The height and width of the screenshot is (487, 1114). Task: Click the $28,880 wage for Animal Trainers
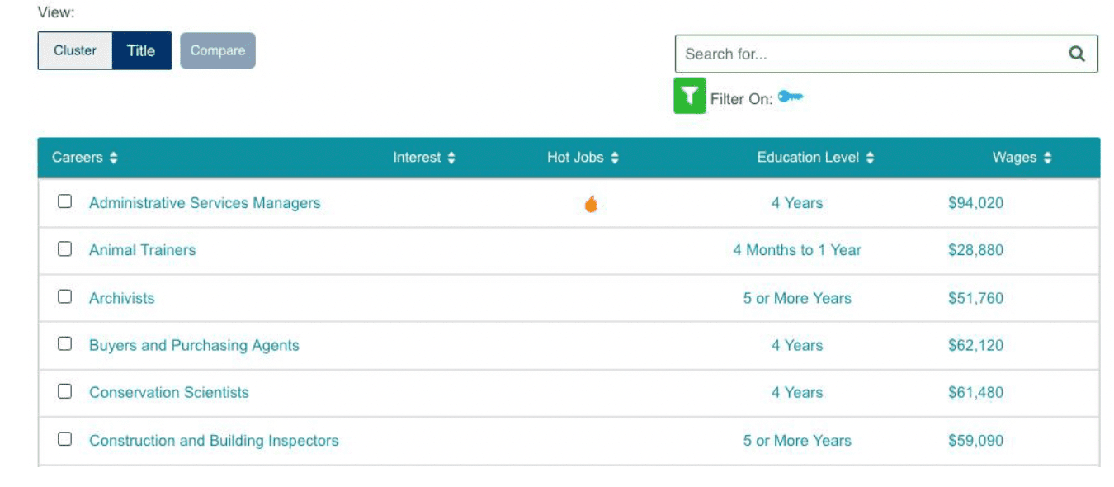tap(975, 250)
